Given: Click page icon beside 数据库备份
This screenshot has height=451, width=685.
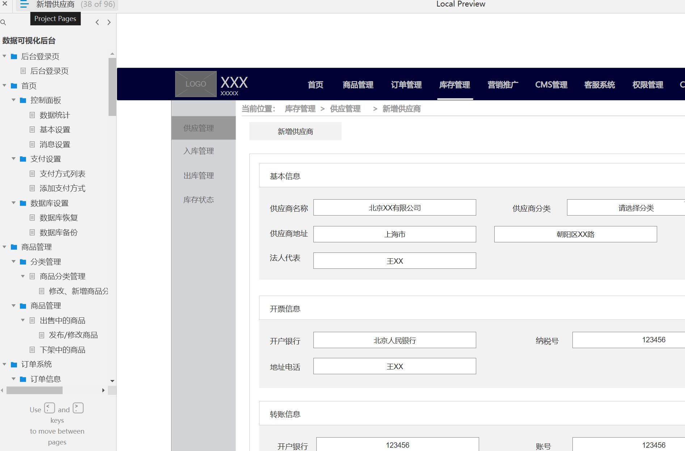Looking at the screenshot, I should (x=32, y=233).
